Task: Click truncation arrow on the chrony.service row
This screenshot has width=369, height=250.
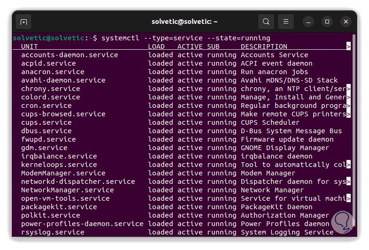Action: 348,89
